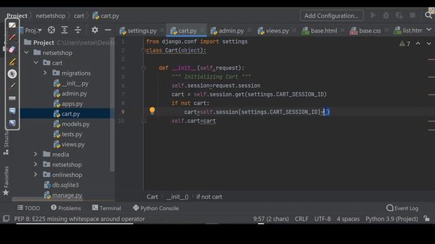
Task: Expand the migrations folder
Action: pos(45,73)
